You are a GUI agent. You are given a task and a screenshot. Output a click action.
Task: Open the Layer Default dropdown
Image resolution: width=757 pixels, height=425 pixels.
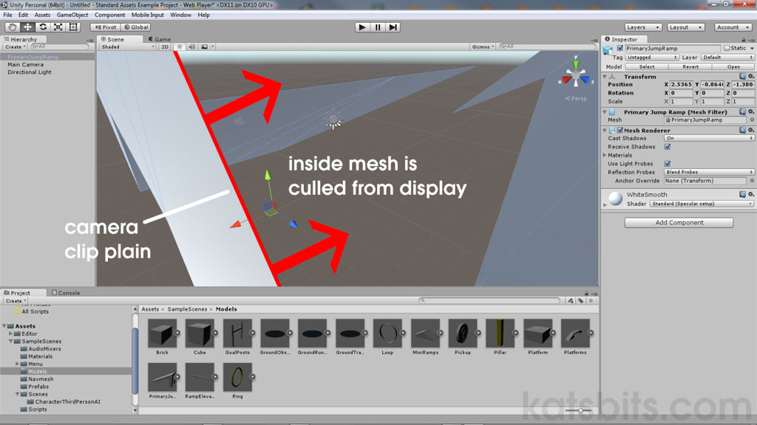click(x=727, y=58)
